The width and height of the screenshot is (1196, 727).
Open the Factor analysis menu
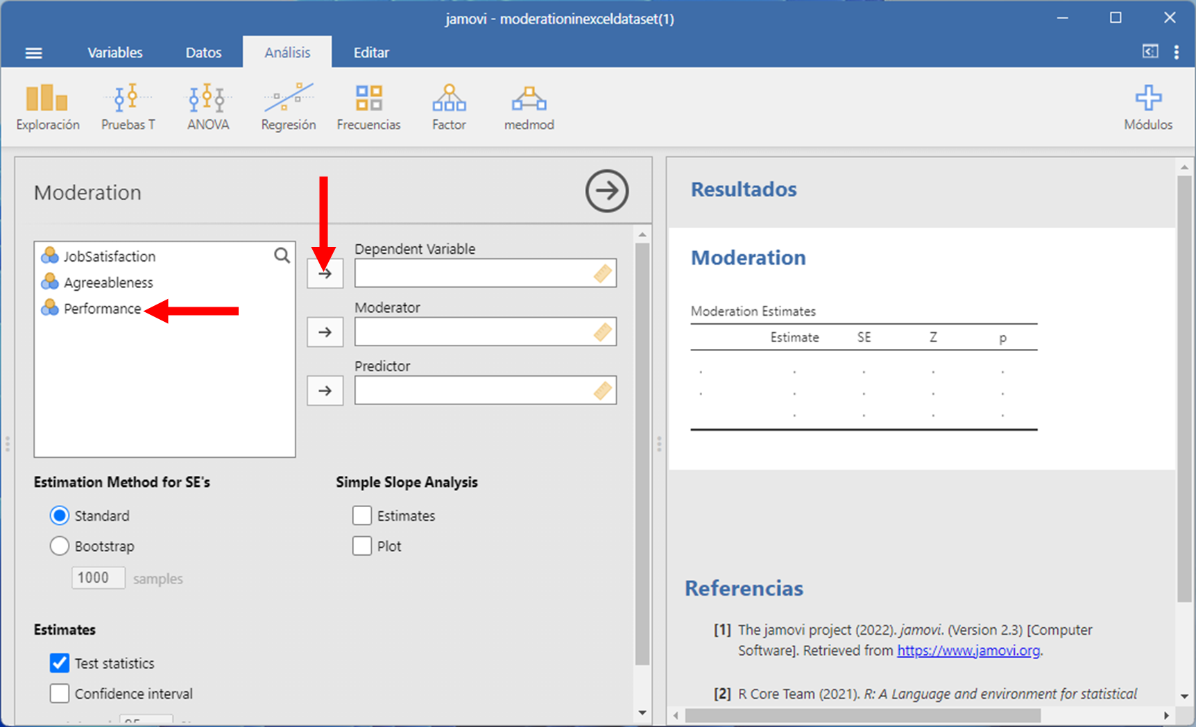(449, 107)
